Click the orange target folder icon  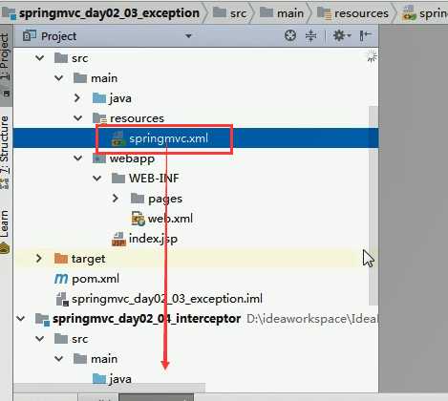click(x=61, y=259)
